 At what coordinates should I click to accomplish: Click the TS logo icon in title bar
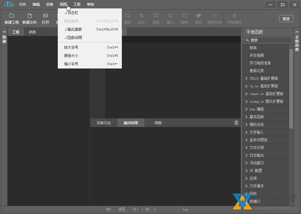tap(9, 4)
